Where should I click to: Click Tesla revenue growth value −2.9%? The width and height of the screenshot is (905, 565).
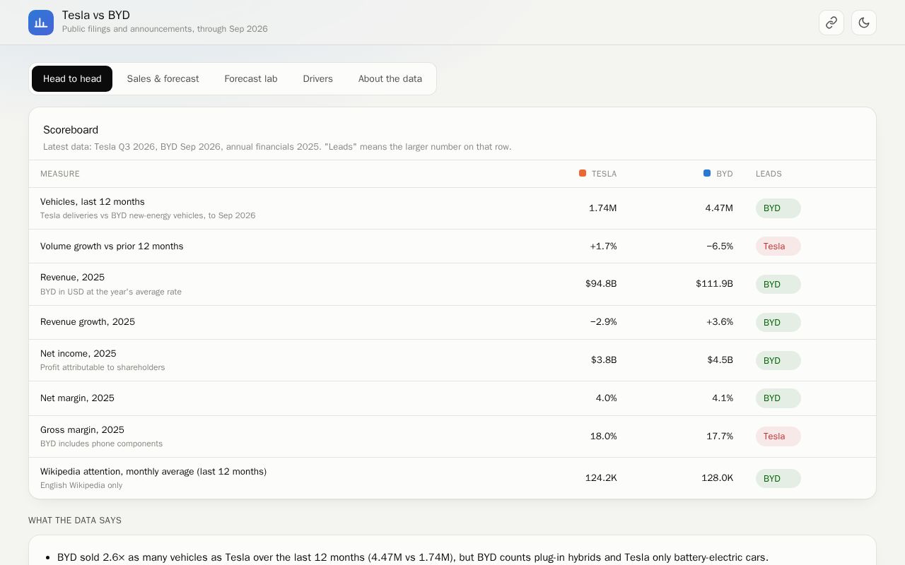coord(604,322)
